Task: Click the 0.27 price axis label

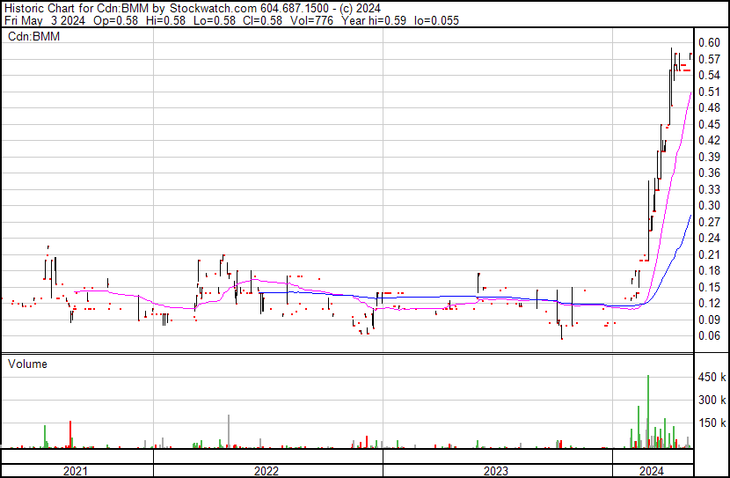Action: point(710,222)
